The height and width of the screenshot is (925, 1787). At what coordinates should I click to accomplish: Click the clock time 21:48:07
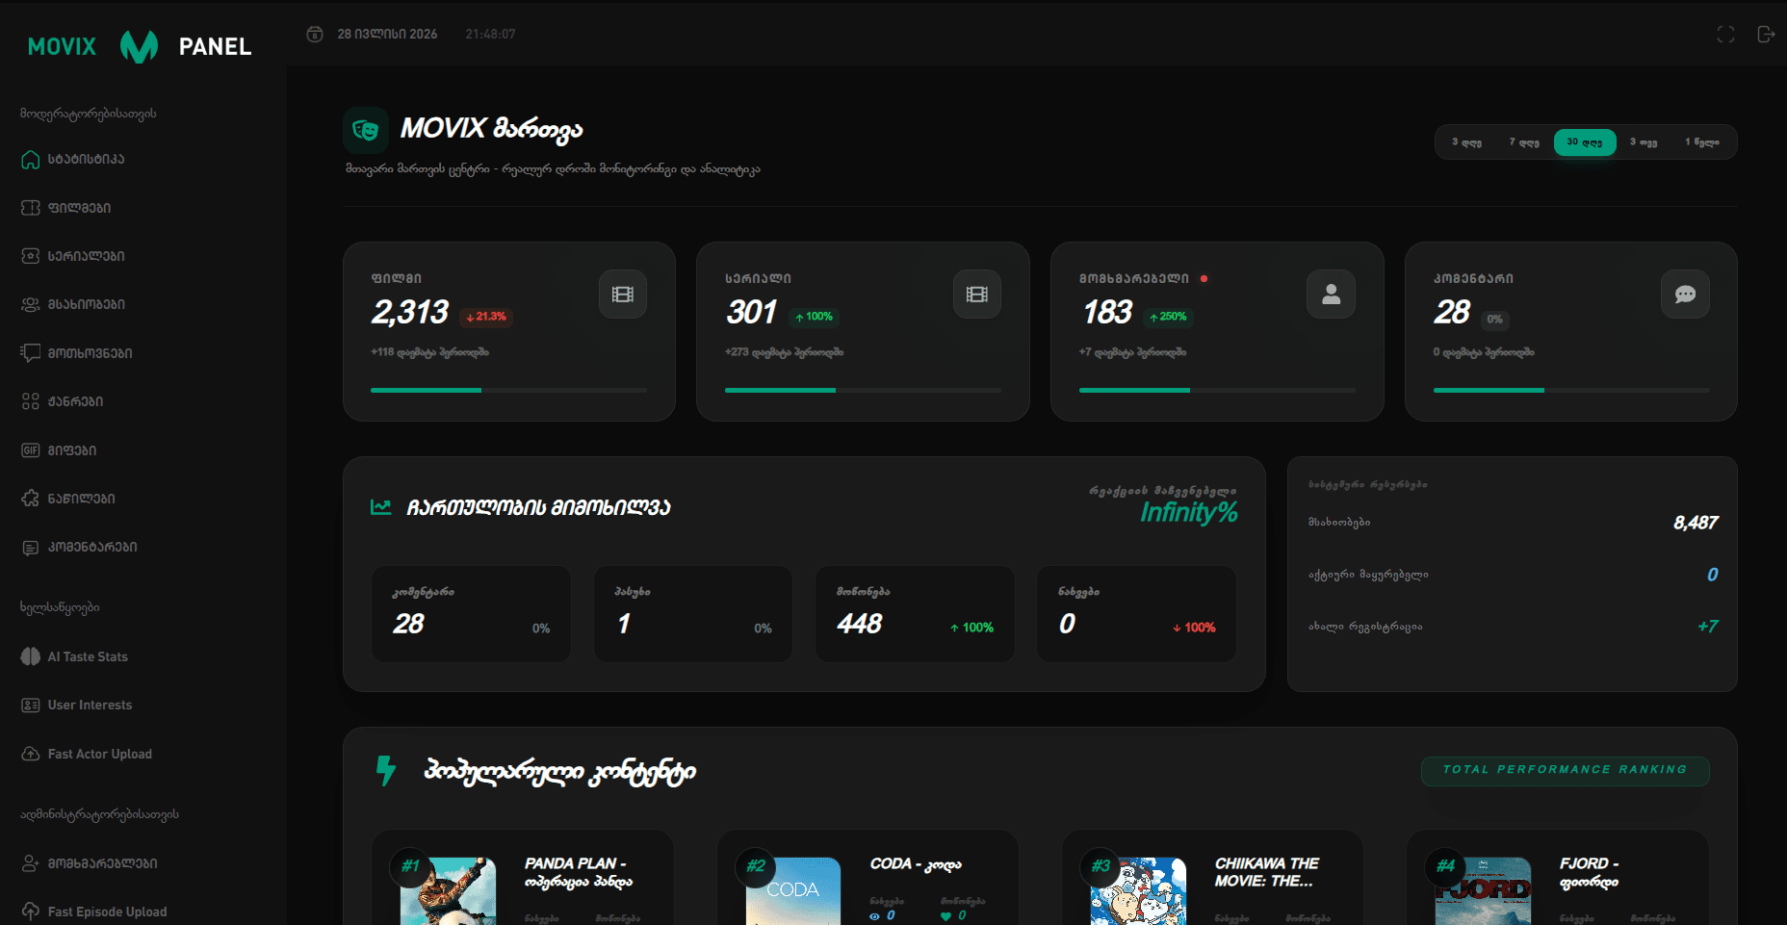click(x=490, y=35)
